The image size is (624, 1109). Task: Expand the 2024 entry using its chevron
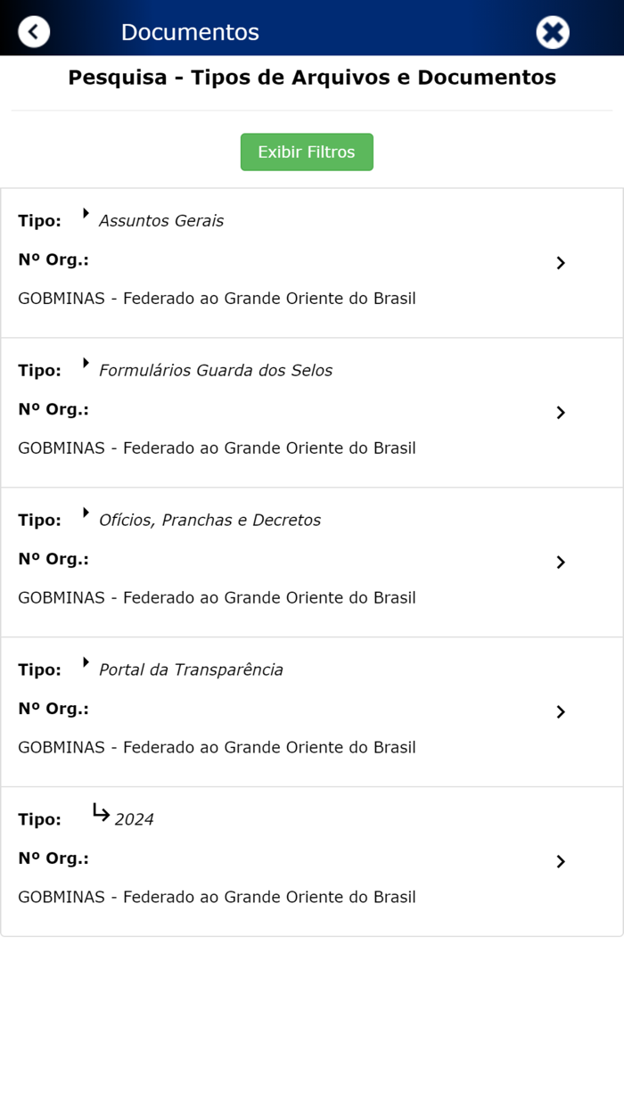(561, 862)
